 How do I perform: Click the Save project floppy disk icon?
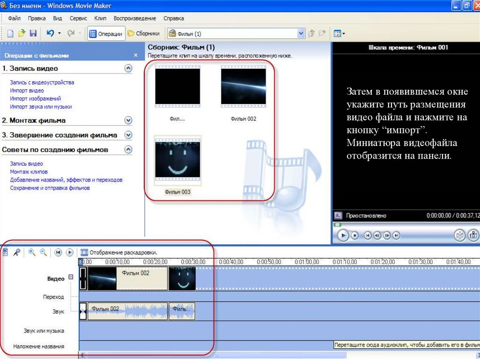(33, 34)
